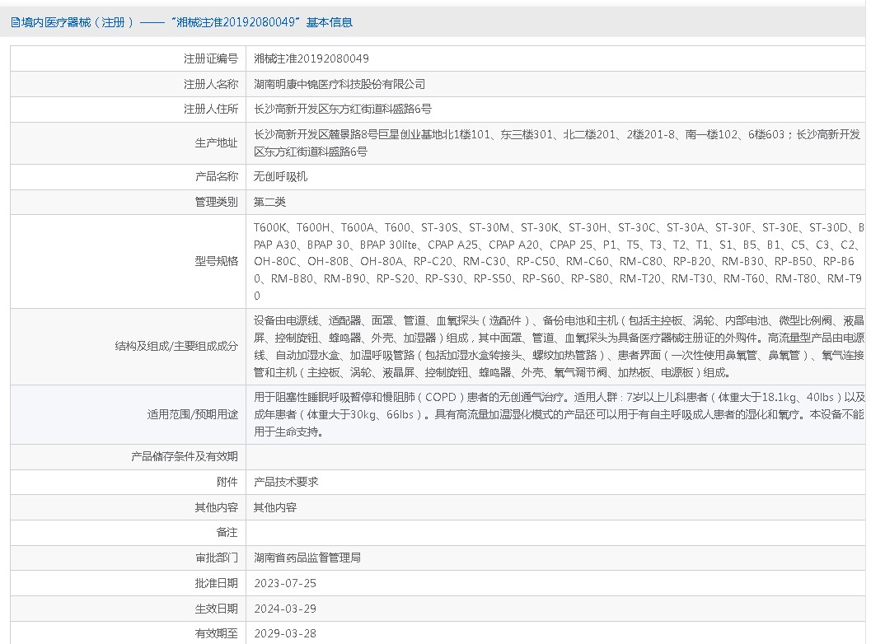
Task: Click the model list starting with T600K
Action: click(x=559, y=262)
